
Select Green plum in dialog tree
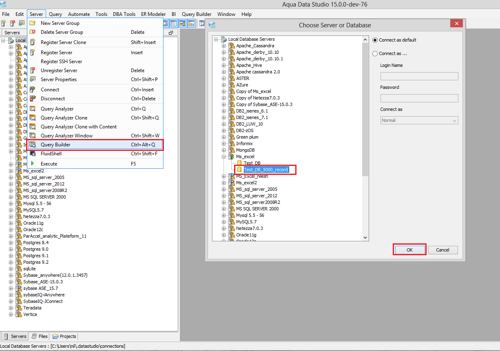point(247,137)
